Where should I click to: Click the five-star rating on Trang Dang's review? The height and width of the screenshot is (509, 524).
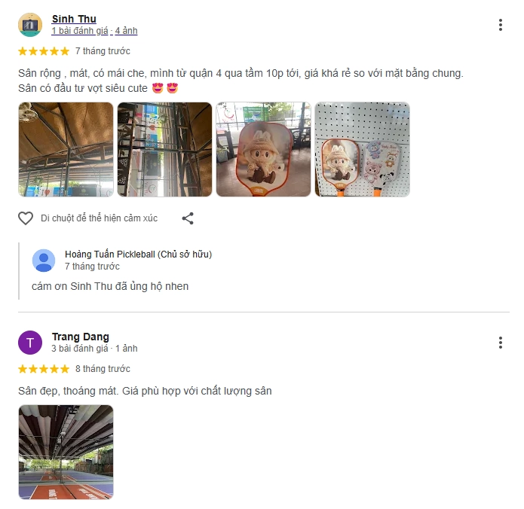coord(44,369)
